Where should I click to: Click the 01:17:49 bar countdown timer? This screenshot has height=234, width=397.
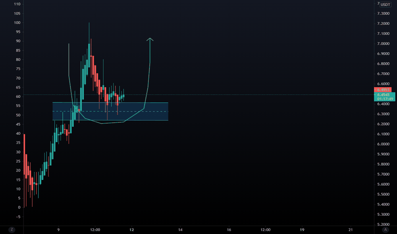point(384,99)
